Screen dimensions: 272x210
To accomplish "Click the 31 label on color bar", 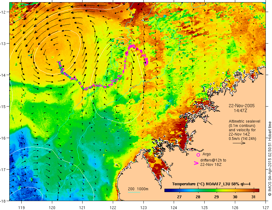I will pyautogui.click(x=253, y=197).
